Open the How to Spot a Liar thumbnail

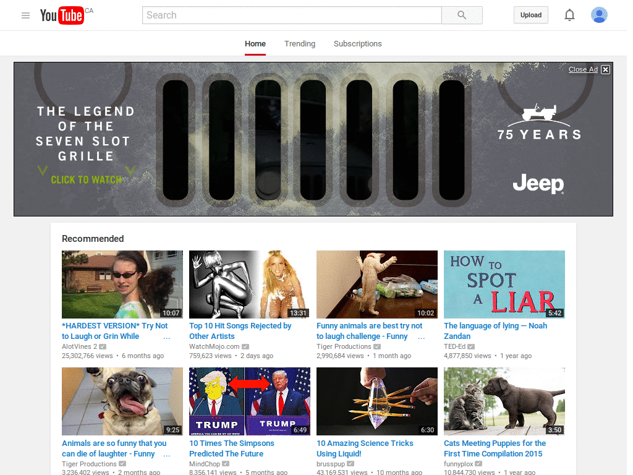(x=504, y=285)
